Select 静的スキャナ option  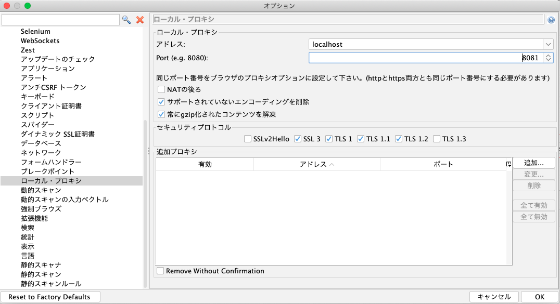click(x=41, y=265)
